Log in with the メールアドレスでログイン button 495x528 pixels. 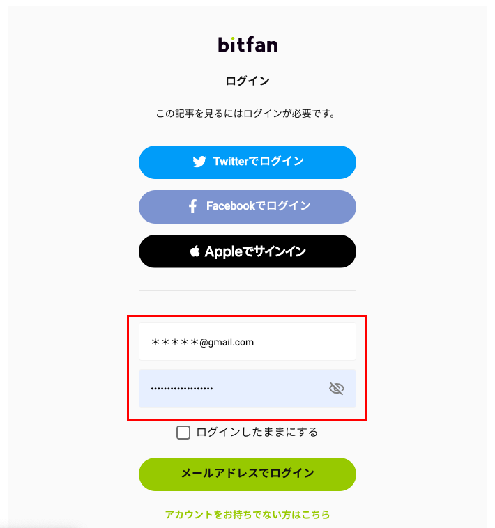pos(247,474)
